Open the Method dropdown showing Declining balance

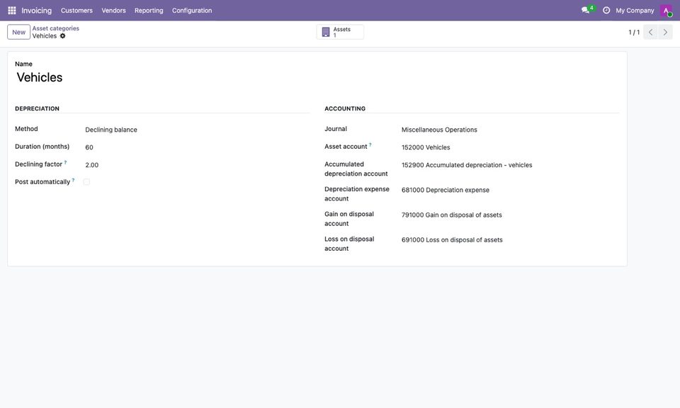pyautogui.click(x=198, y=130)
